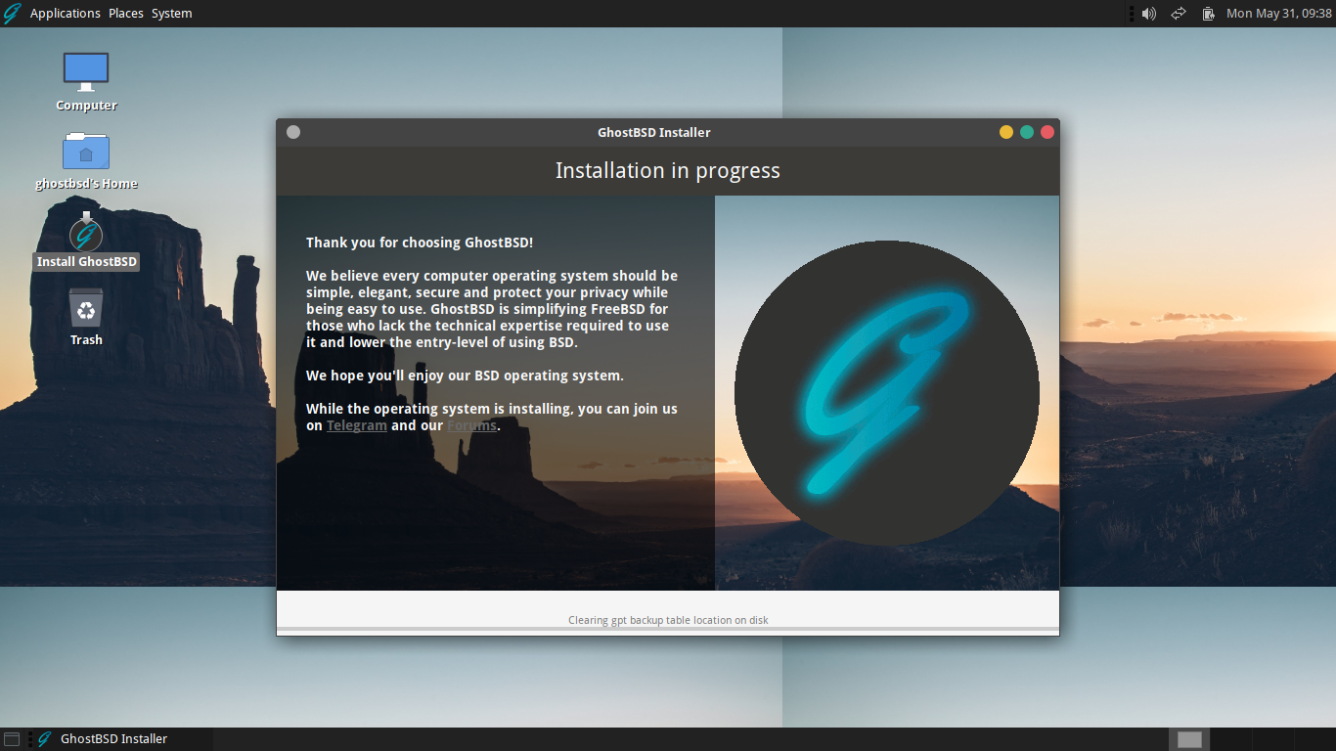The image size is (1336, 751).
Task: Open the System menu
Action: click(x=172, y=14)
